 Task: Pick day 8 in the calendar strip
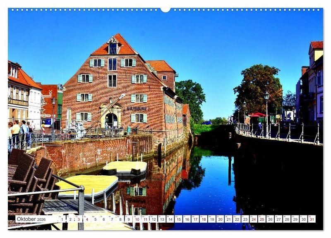point(120,219)
